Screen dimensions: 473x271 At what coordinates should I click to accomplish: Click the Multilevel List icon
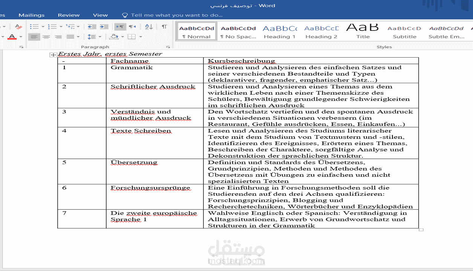[70, 27]
